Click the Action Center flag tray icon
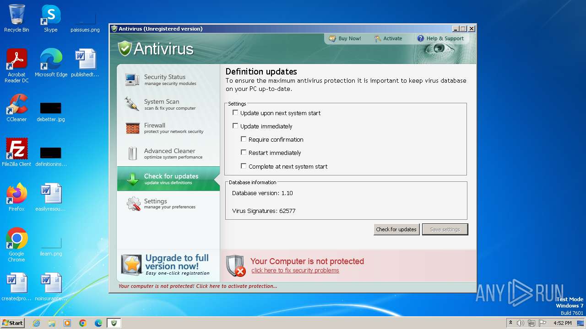The height and width of the screenshot is (329, 586). (543, 323)
